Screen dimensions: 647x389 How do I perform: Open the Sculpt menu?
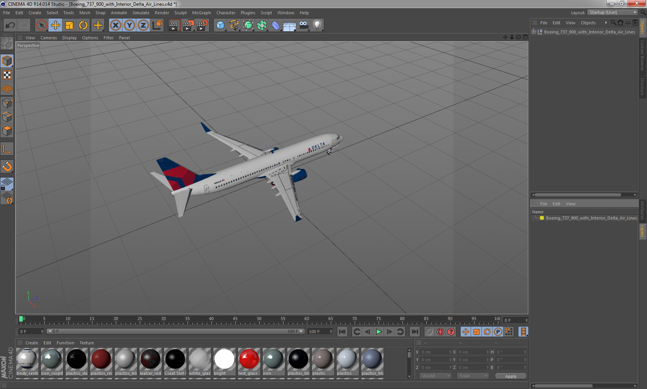[x=181, y=13]
